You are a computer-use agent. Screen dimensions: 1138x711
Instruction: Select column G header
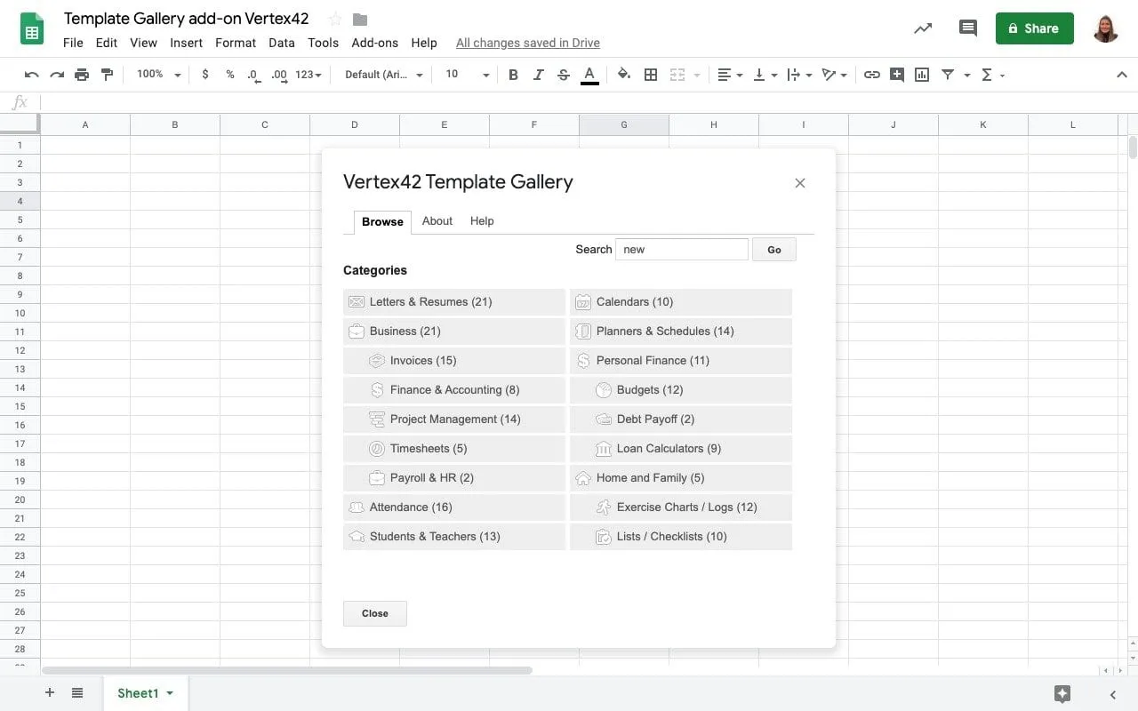coord(624,124)
